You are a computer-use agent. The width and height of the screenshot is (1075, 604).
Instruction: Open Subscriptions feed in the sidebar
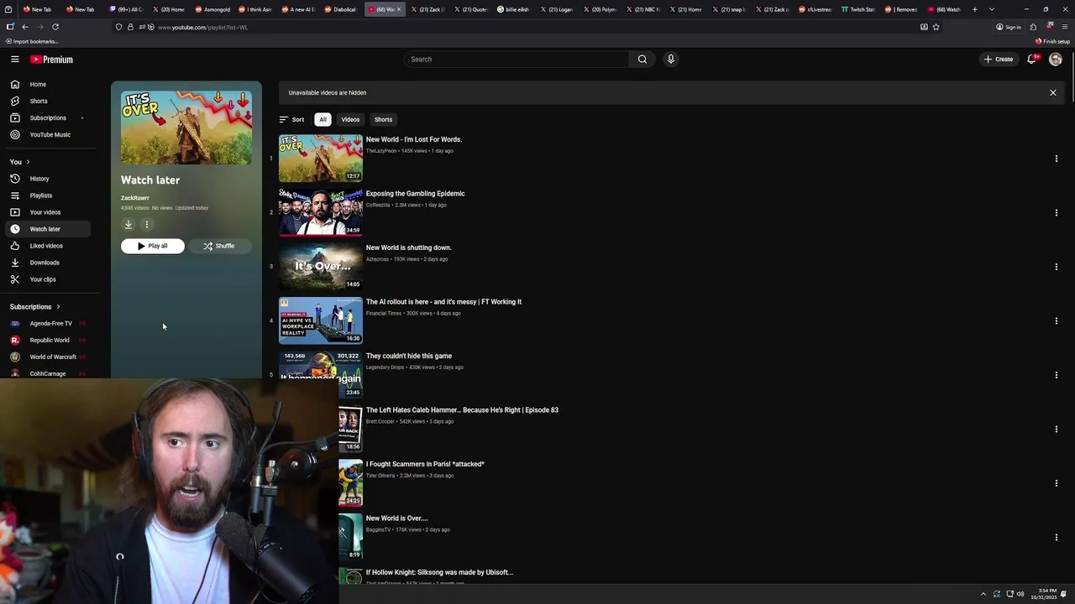pyautogui.click(x=48, y=118)
